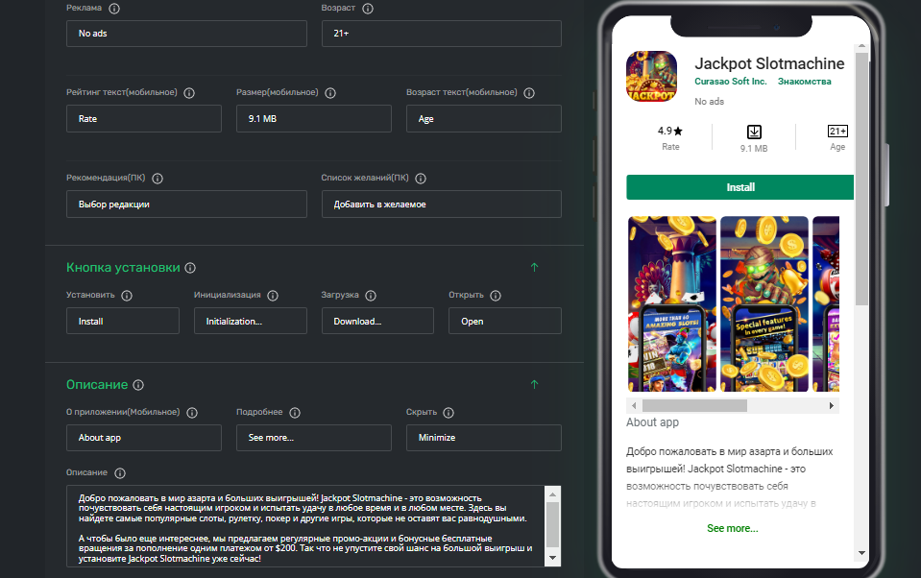The height and width of the screenshot is (578, 921).
Task: Click the 4.9 star rating in preview
Action: pyautogui.click(x=670, y=131)
